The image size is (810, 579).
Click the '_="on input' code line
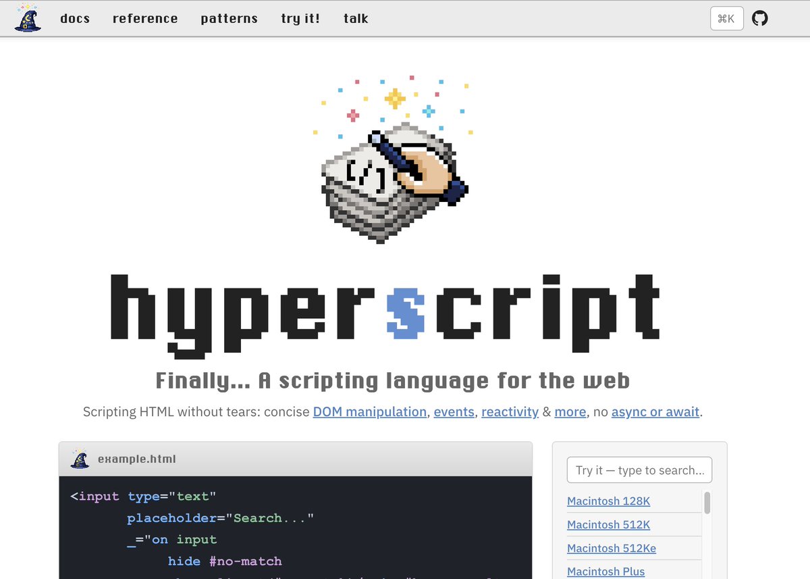click(171, 540)
